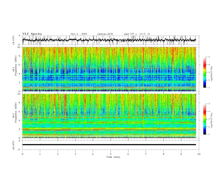Viewport: 224px width, 173px height.
Task: Click the Time (min) axis label
Action: coord(113,157)
